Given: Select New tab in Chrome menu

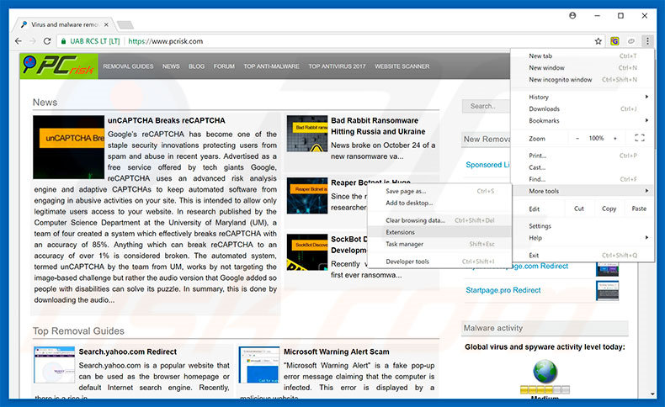Looking at the screenshot, I should pos(583,55).
